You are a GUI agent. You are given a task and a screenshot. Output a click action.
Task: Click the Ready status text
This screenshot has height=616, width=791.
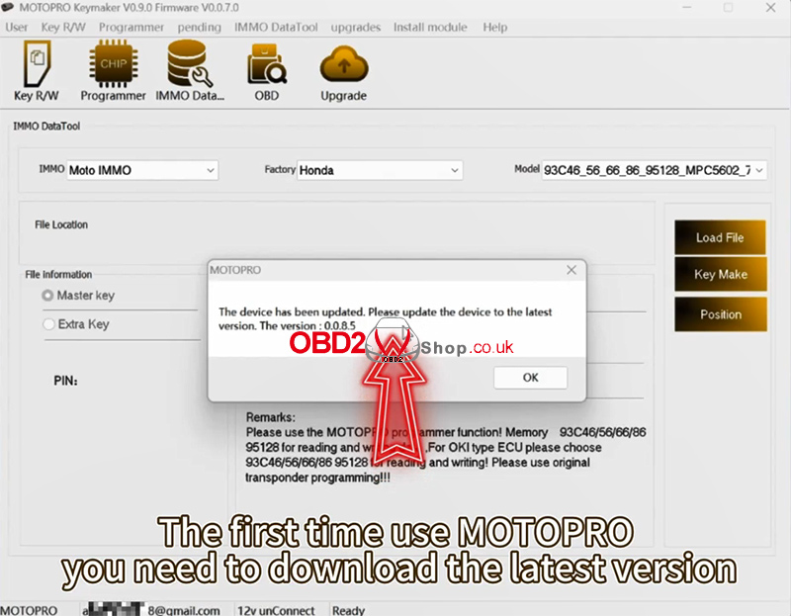(348, 610)
